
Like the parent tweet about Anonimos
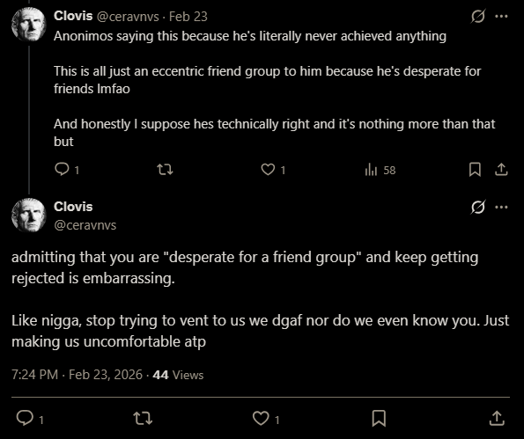tap(273, 170)
